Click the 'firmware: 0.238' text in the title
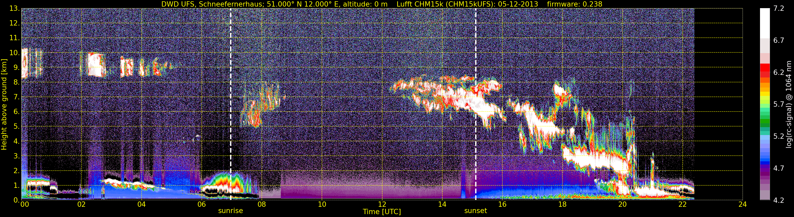 click(x=574, y=4)
